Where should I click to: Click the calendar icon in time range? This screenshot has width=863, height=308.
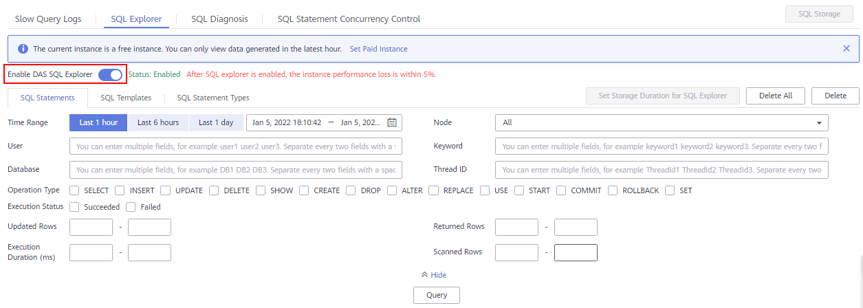(392, 123)
